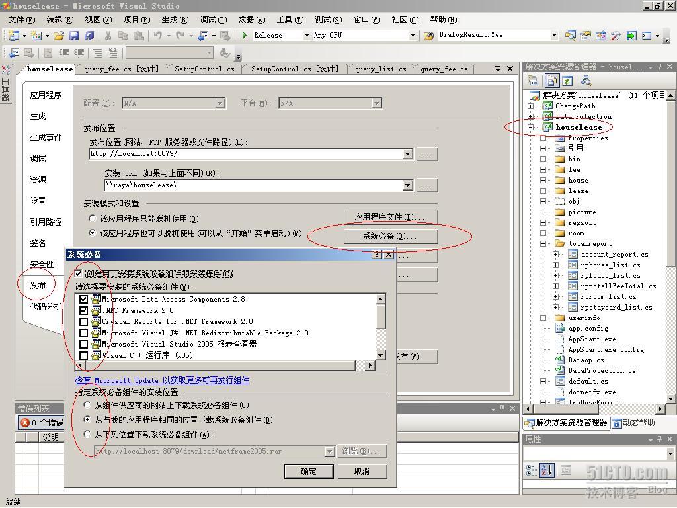The height and width of the screenshot is (508, 677).
Task: Open the 文件(F) menu
Action: 22,20
